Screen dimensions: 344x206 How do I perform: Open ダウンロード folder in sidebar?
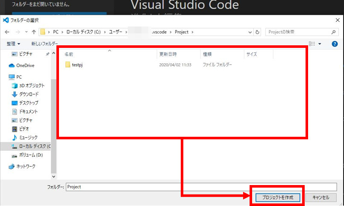click(28, 94)
